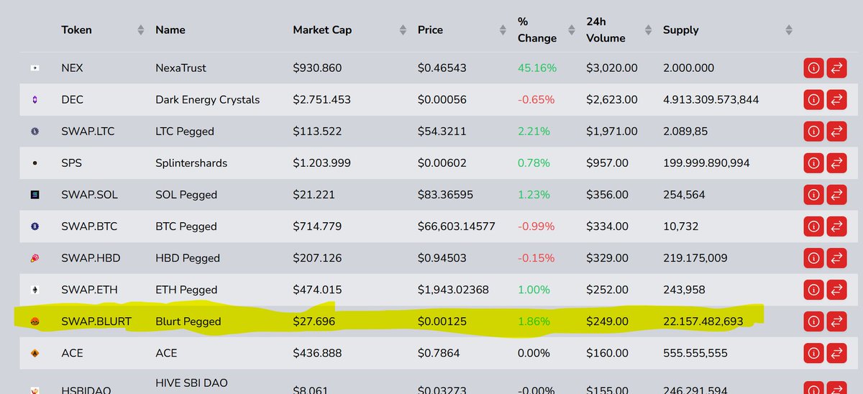
Task: Click the -0.99% change value
Action: pos(536,226)
